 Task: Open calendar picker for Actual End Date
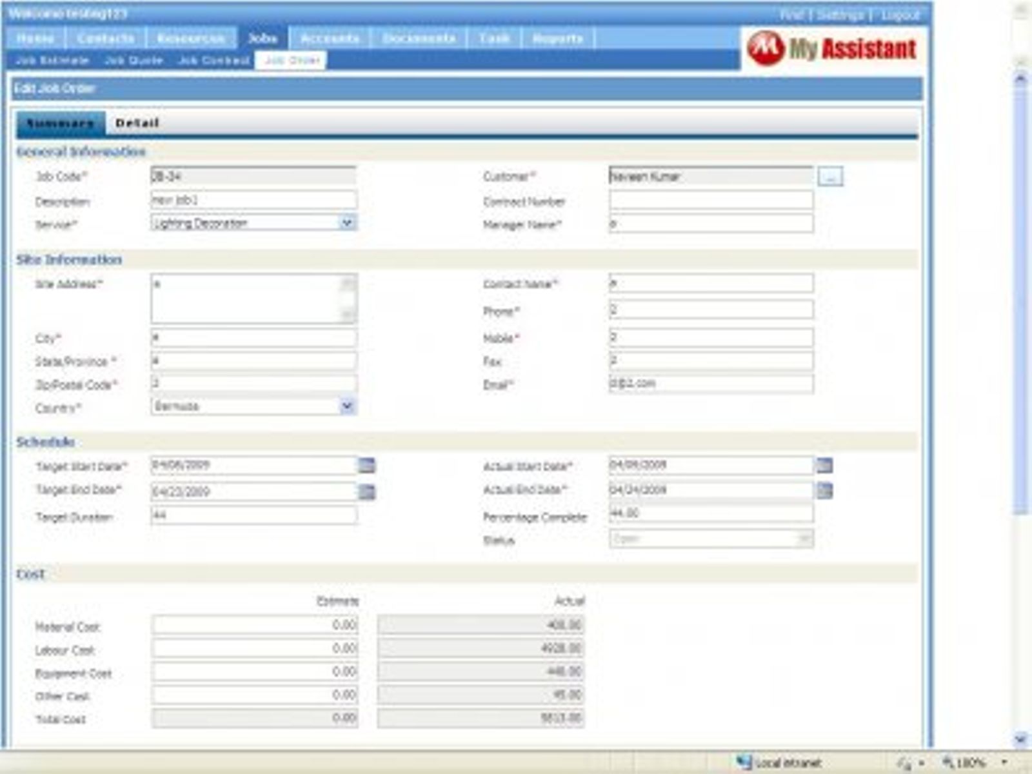pos(824,490)
